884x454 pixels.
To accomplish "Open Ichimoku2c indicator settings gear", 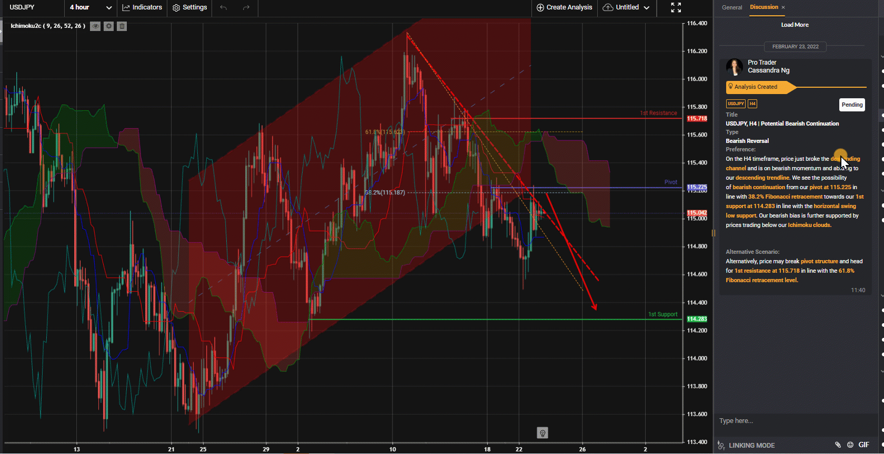I will pyautogui.click(x=108, y=26).
